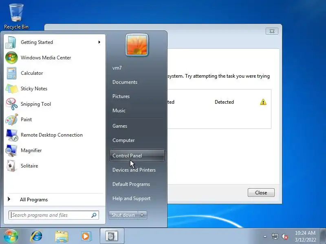Select Calculator label in Start menu
The width and height of the screenshot is (326, 244).
(x=32, y=73)
